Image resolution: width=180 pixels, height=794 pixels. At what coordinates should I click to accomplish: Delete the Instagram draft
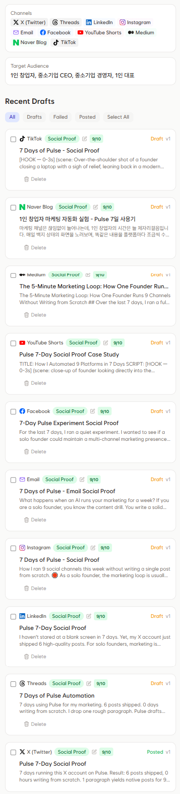(35, 588)
